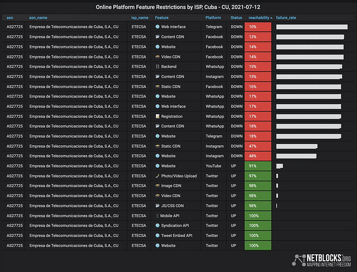
Task: Click Website icon in Telegram 18% row
Action: point(157,136)
